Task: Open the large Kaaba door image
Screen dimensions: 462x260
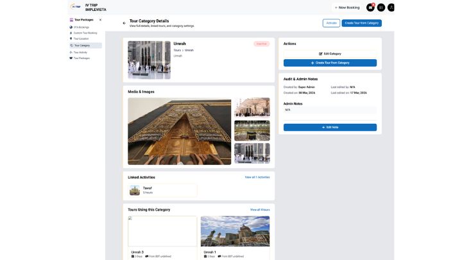Action: tap(179, 132)
